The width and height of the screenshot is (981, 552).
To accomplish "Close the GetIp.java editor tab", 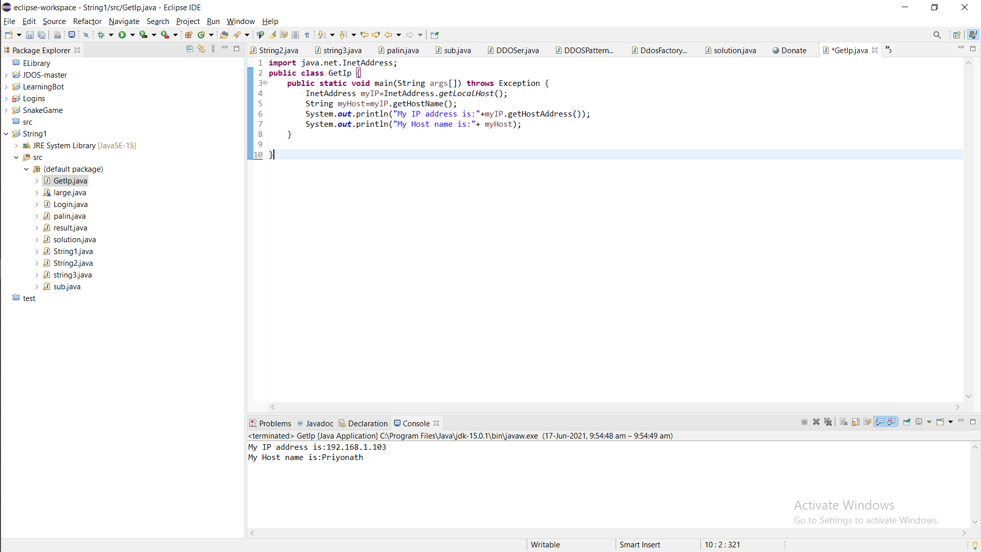I will click(875, 50).
